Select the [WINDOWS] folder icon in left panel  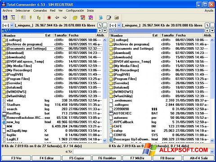click(4, 92)
